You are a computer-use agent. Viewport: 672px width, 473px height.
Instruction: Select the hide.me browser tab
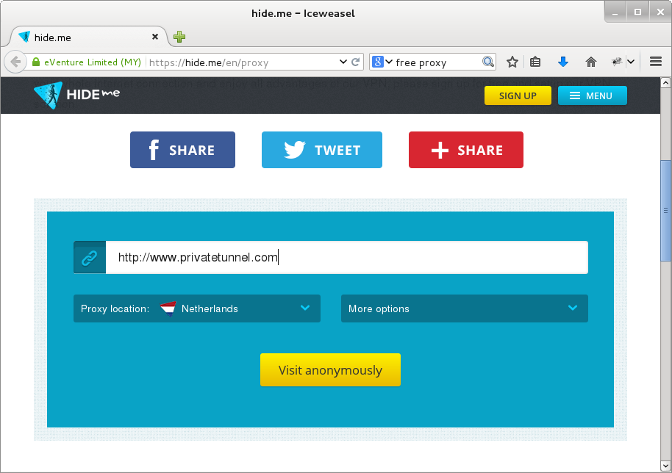click(87, 37)
